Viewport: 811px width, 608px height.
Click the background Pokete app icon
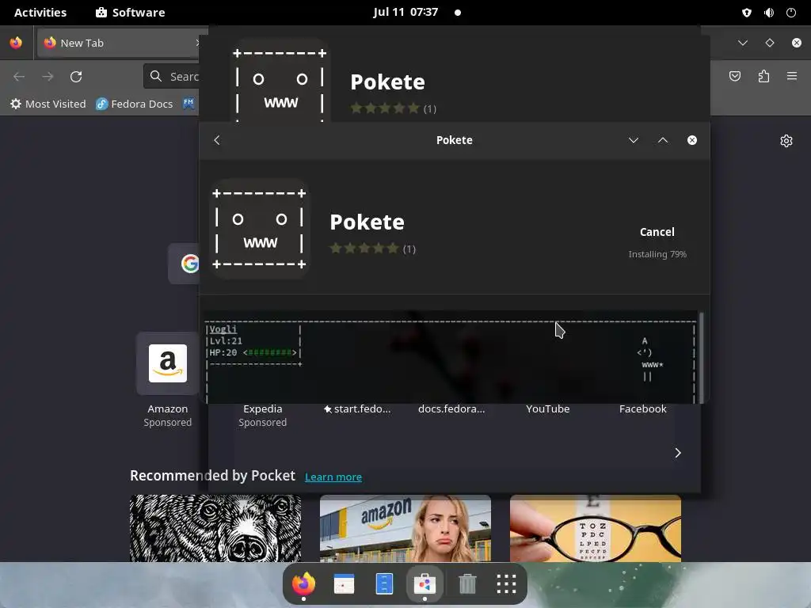click(x=280, y=81)
